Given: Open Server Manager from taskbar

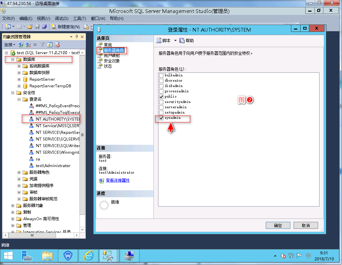Looking at the screenshot, I should coord(27,255).
